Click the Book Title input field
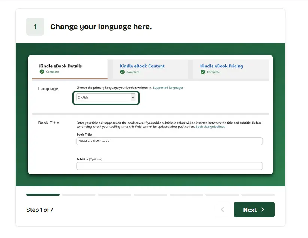The image size is (308, 238). [170, 141]
